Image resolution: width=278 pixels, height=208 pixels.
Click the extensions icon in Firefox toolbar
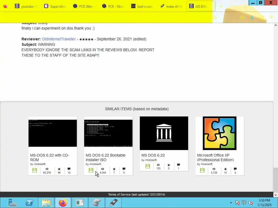tap(262, 17)
